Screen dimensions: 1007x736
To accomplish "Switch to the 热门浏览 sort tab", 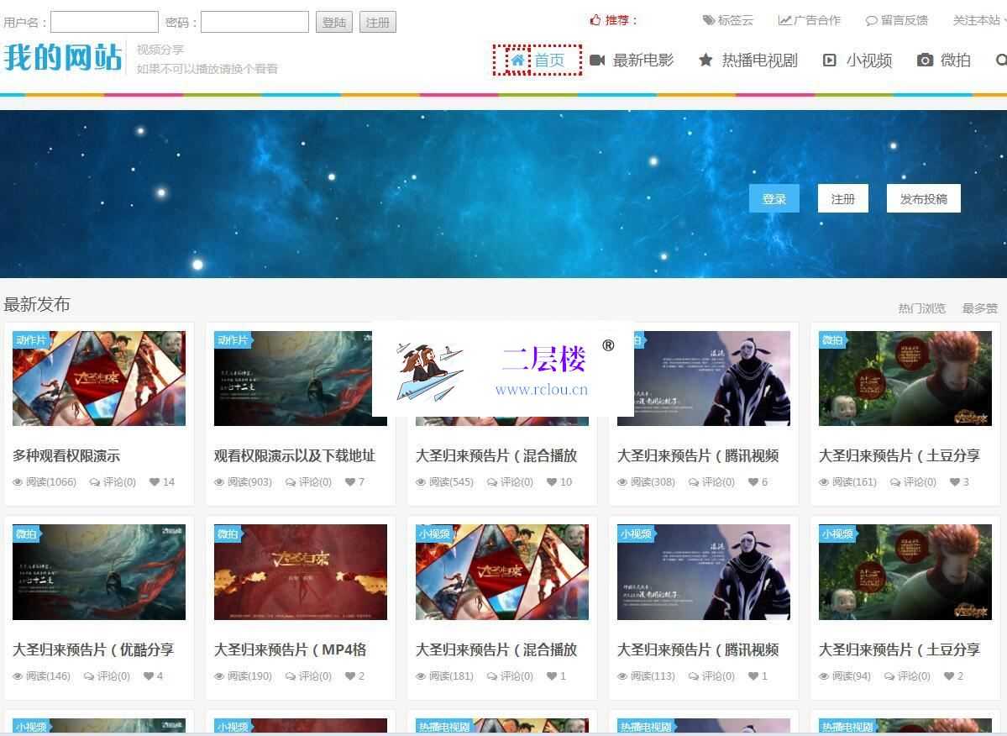I will [x=921, y=308].
